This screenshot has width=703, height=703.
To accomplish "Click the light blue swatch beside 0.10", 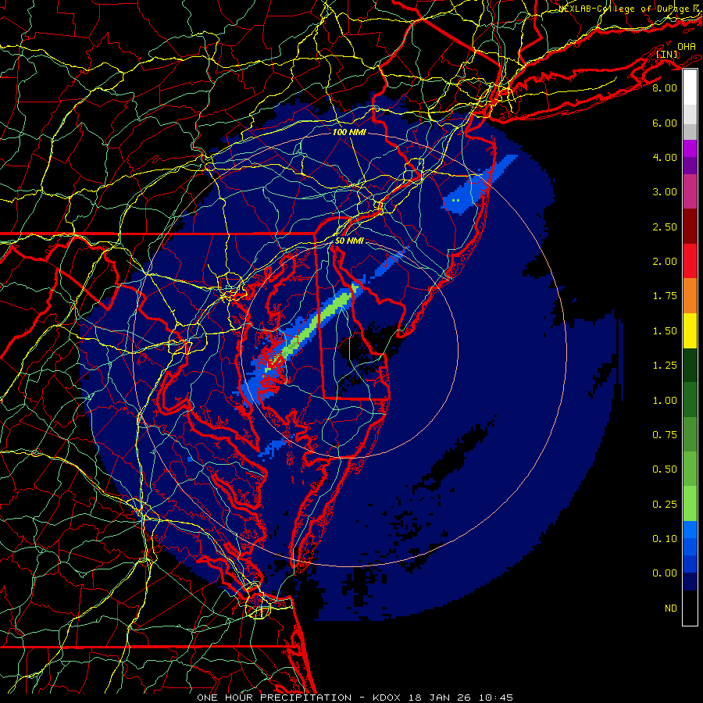I will [x=690, y=530].
